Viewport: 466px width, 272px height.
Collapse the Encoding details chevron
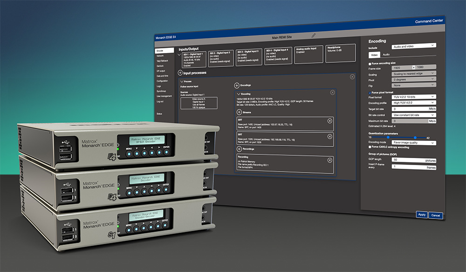[238, 94]
